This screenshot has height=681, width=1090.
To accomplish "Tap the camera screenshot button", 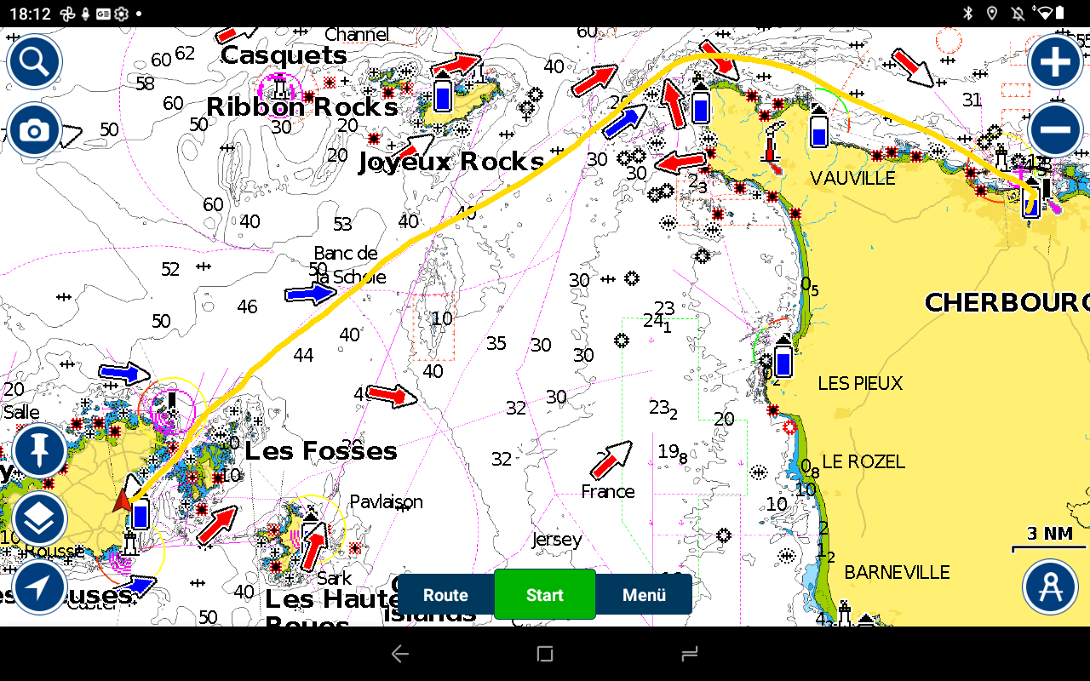I will [x=34, y=130].
